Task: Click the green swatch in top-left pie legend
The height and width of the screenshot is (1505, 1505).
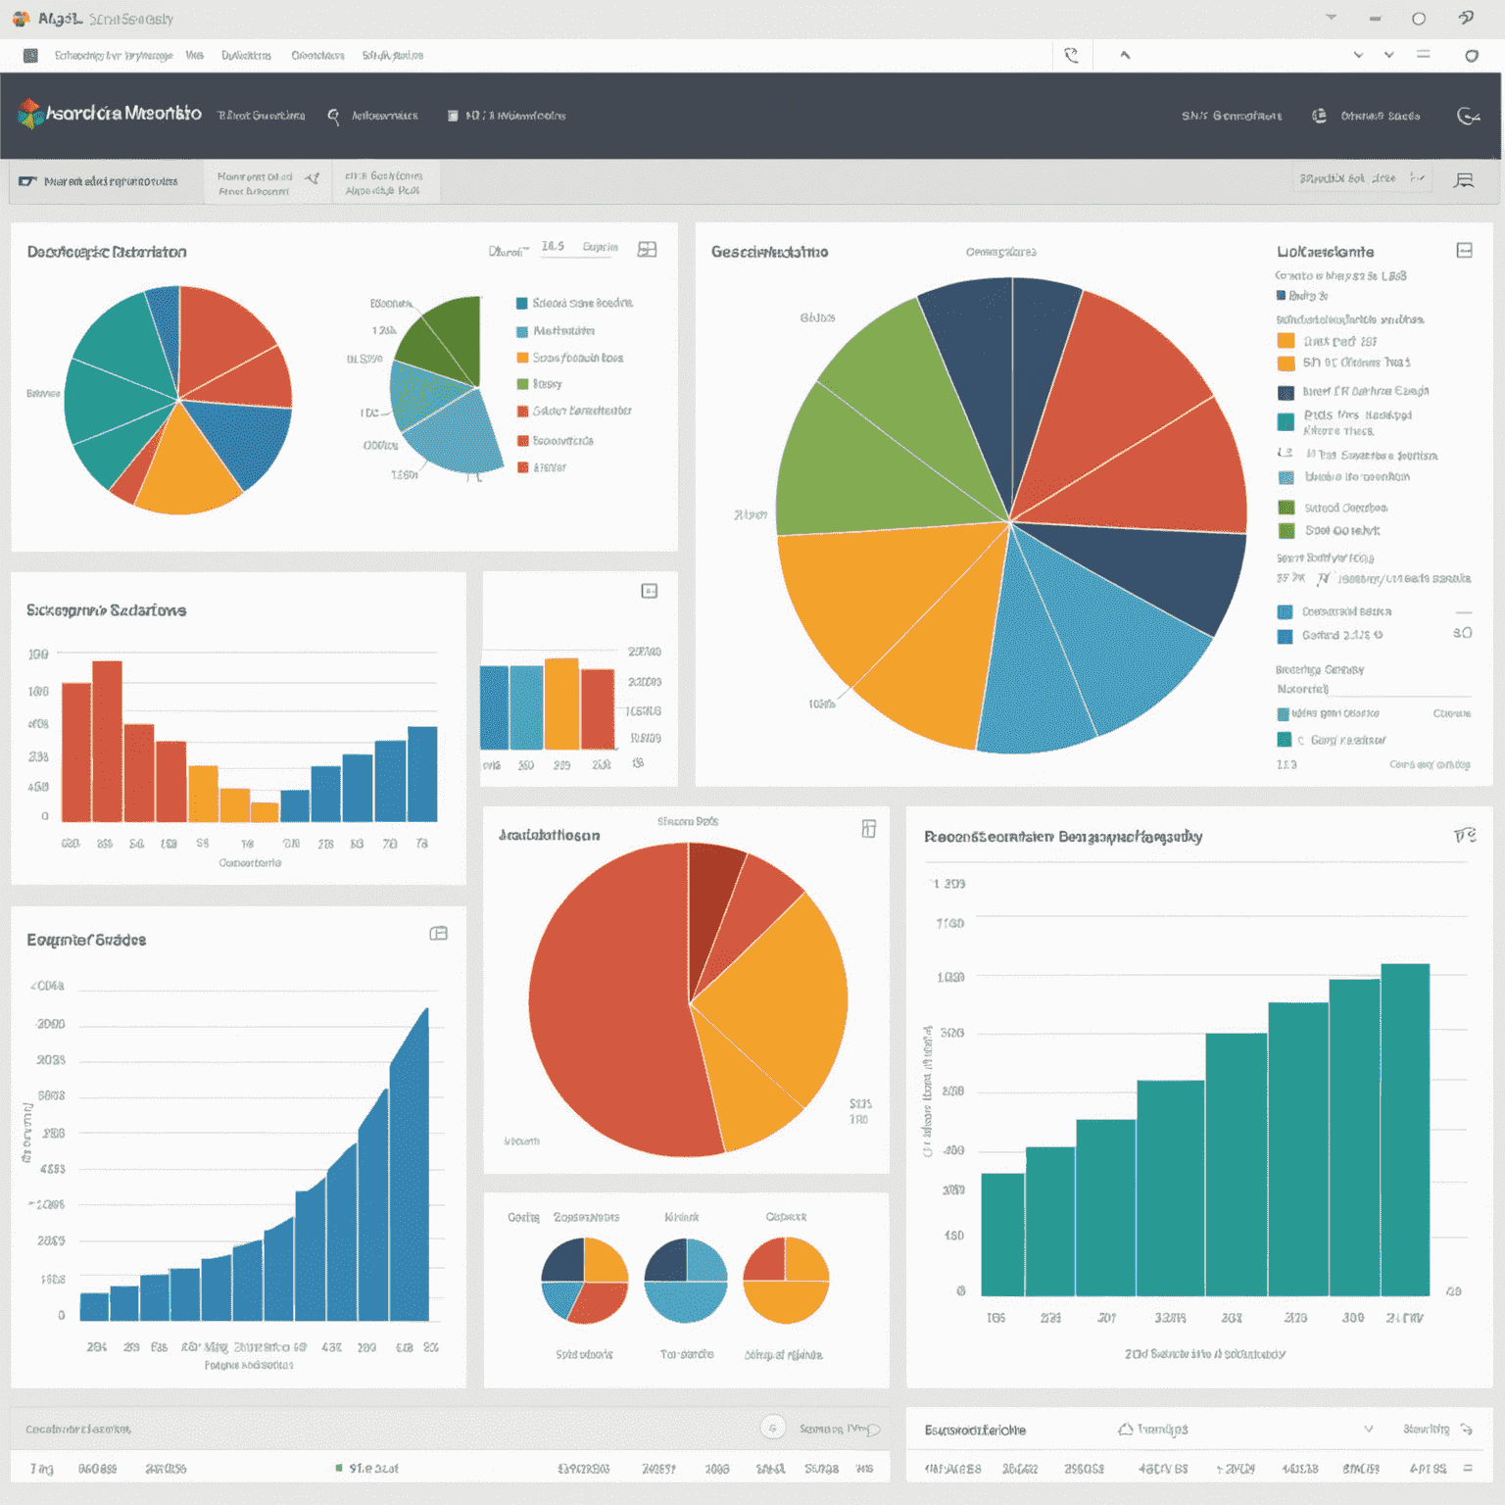Action: (522, 384)
